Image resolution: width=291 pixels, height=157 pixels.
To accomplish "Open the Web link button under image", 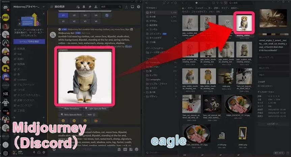I will click(x=91, y=115).
